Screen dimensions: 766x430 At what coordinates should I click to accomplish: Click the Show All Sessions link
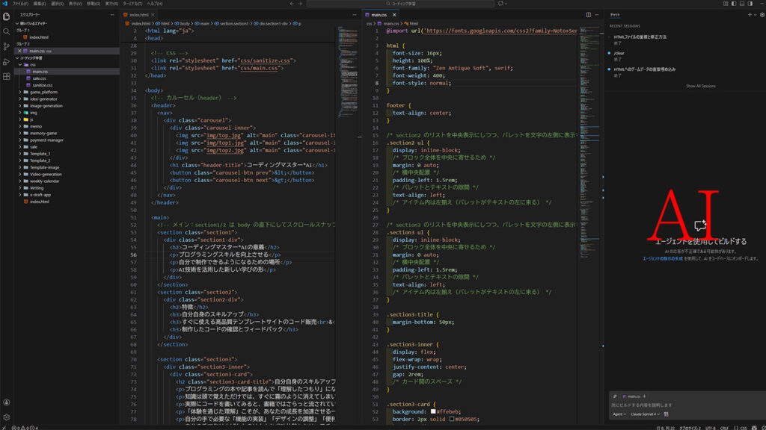tap(700, 86)
